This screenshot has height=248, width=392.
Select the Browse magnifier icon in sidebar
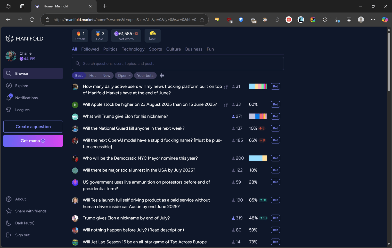tap(9, 73)
